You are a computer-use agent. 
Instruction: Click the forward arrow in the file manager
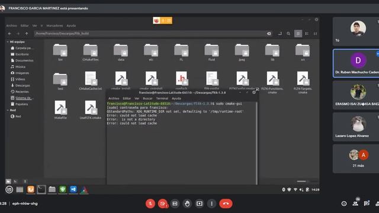coord(18,34)
